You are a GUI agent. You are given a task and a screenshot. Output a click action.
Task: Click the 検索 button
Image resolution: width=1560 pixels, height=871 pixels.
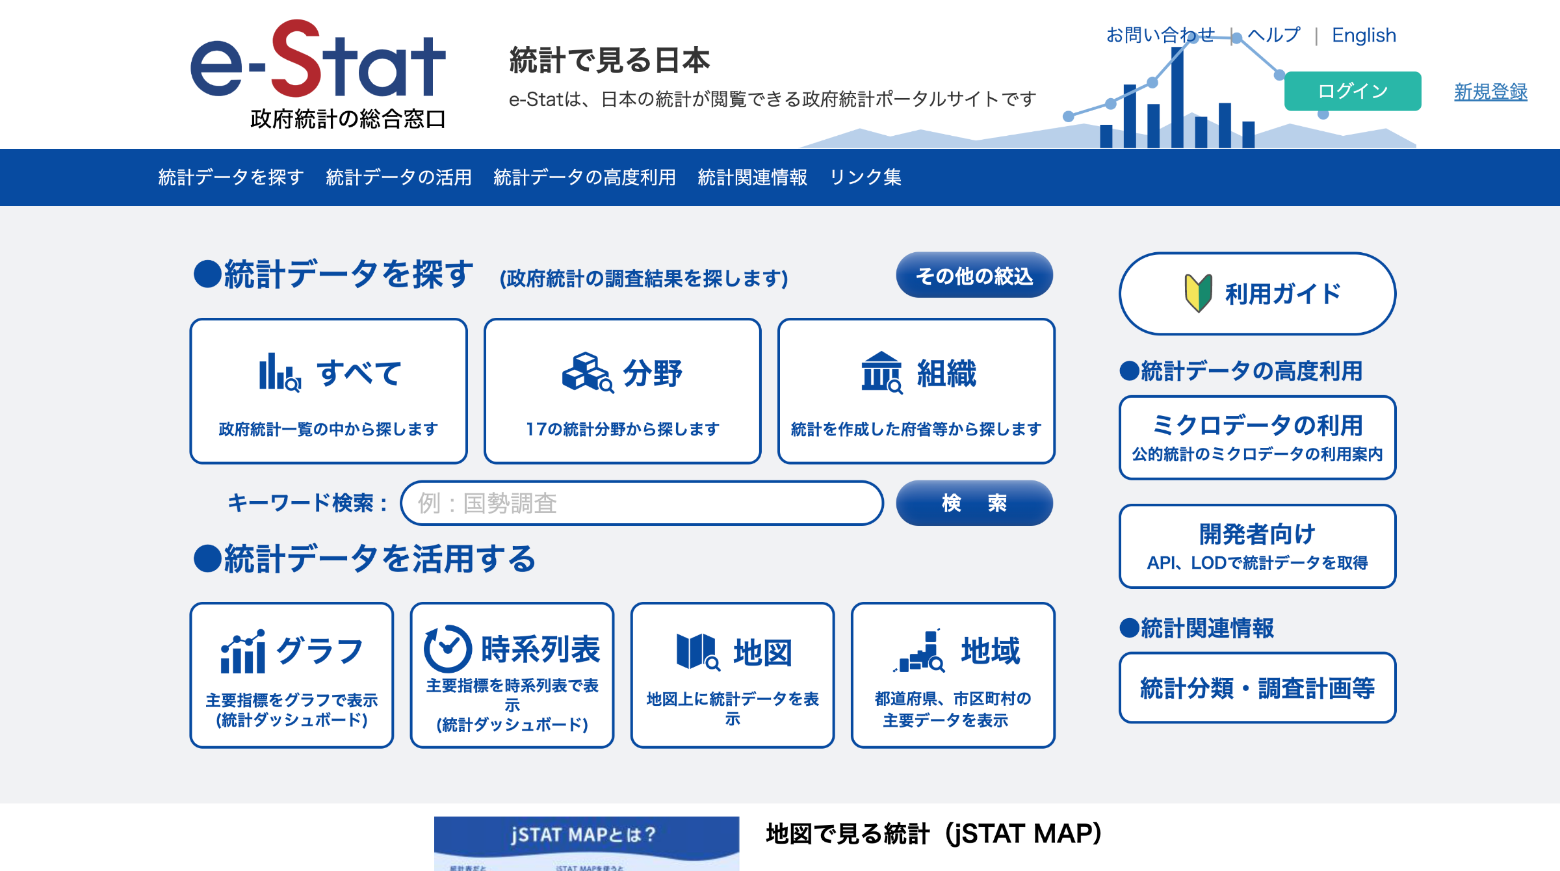(974, 502)
